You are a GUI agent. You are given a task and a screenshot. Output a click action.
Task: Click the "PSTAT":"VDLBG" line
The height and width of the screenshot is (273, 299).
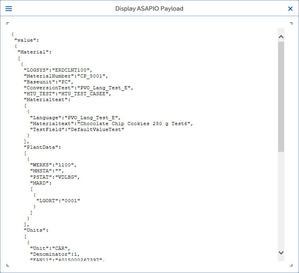click(x=55, y=177)
